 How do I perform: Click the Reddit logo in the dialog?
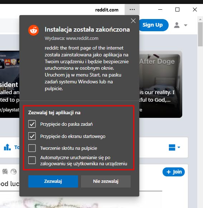[33, 30]
